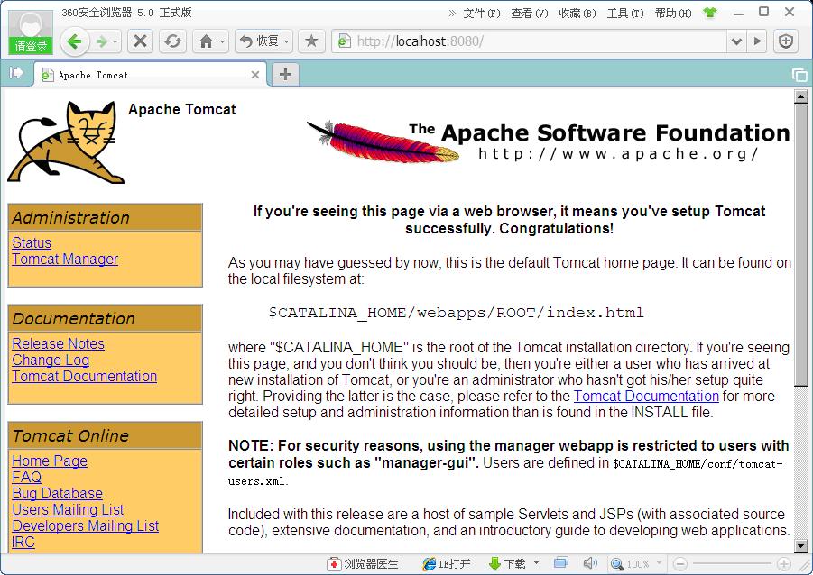Image resolution: width=813 pixels, height=575 pixels.
Task: Click the $CATALINA_HOME/webapps/ROOT/index.html path text
Action: tap(456, 313)
